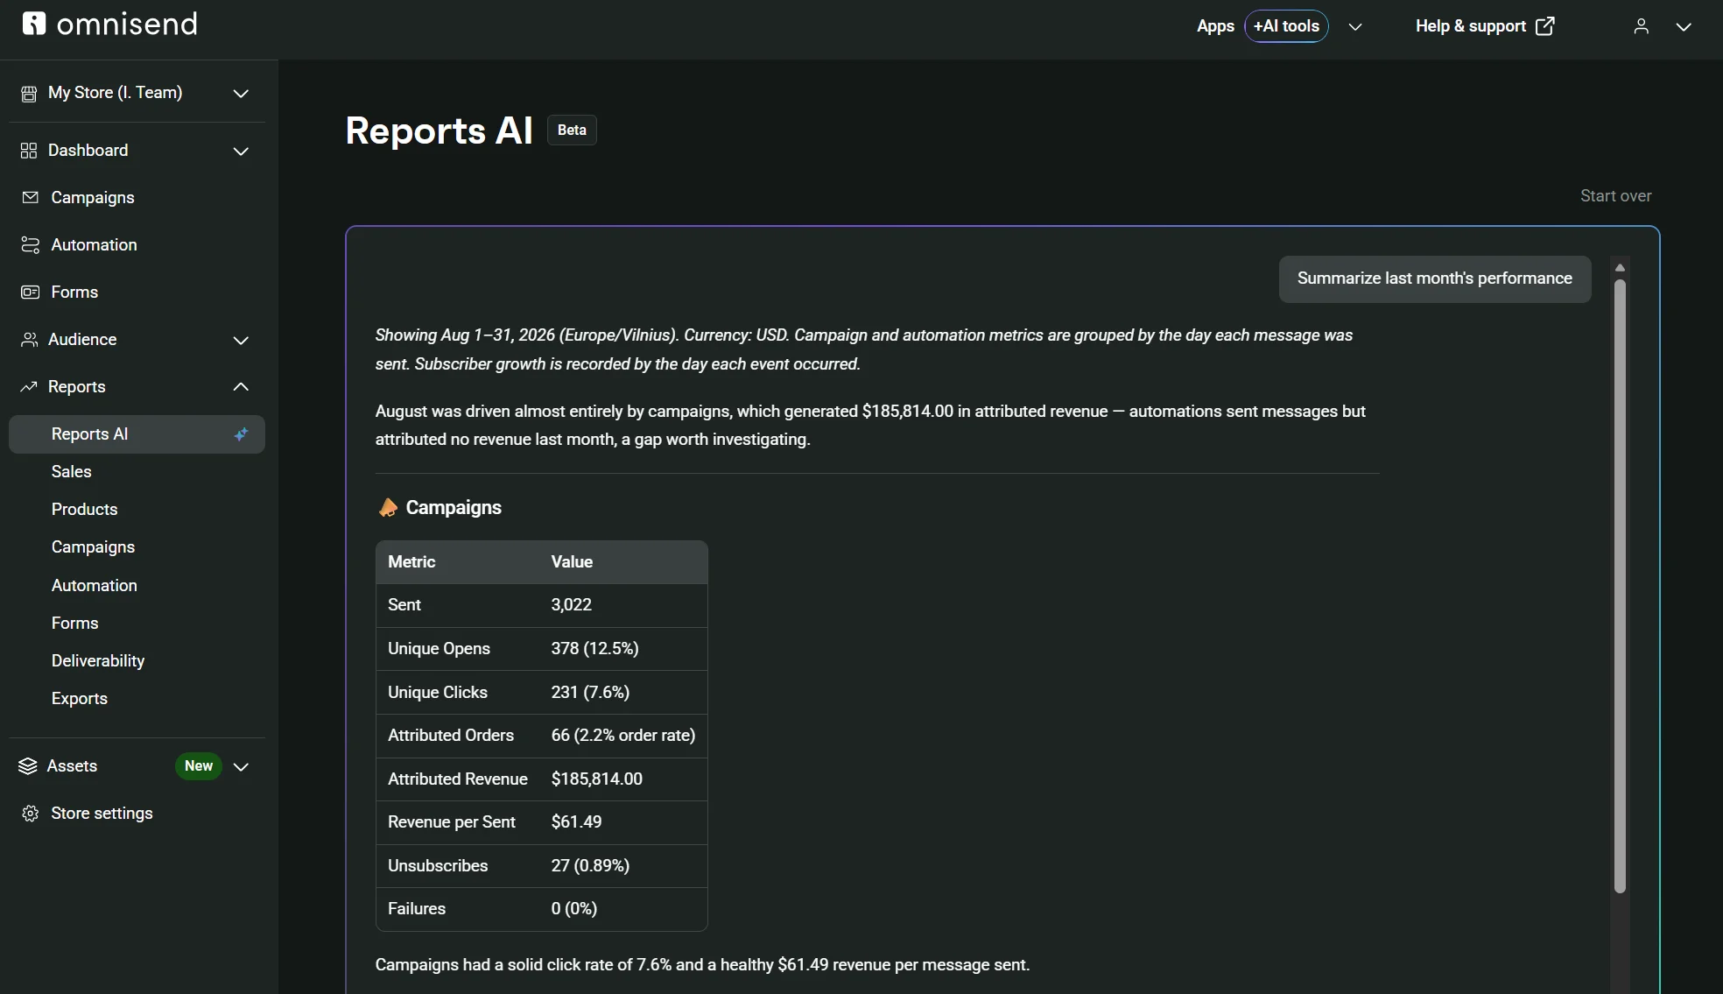Click the Reports AI page title
The height and width of the screenshot is (994, 1723).
point(439,130)
